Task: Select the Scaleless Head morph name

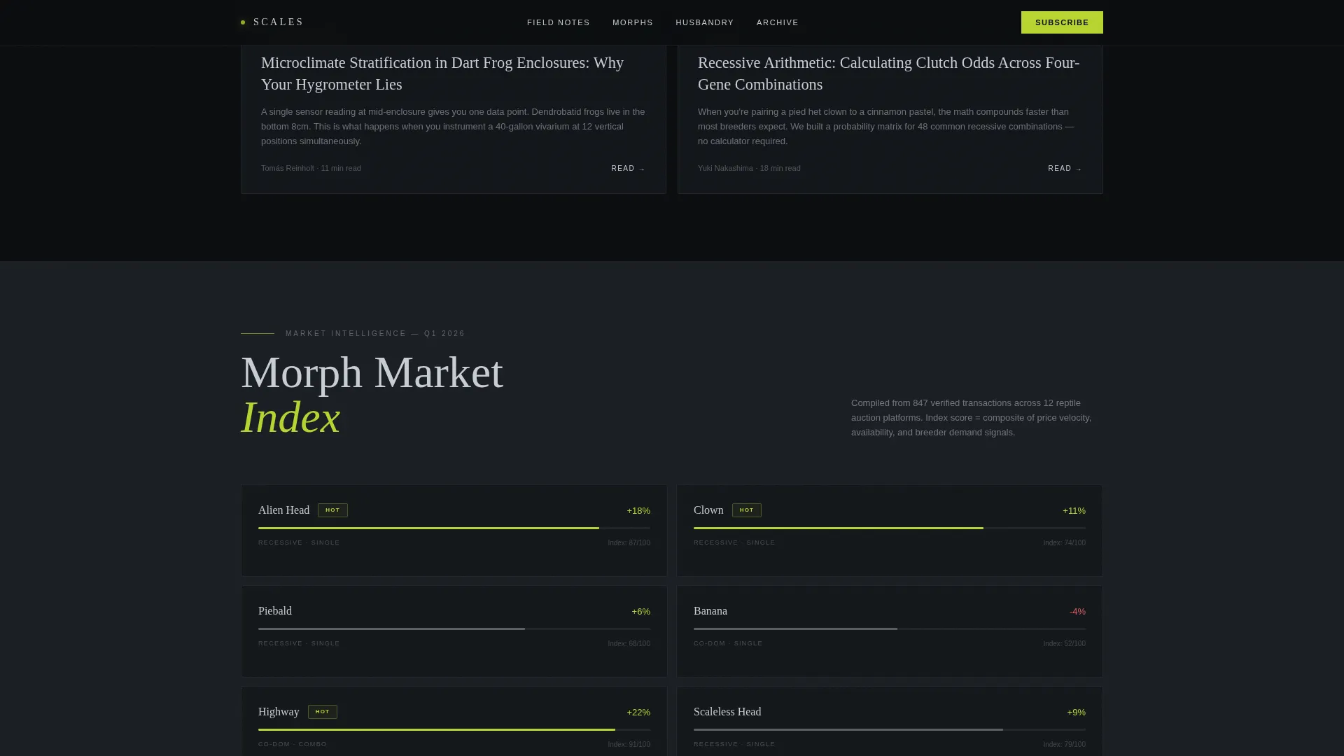Action: (727, 712)
